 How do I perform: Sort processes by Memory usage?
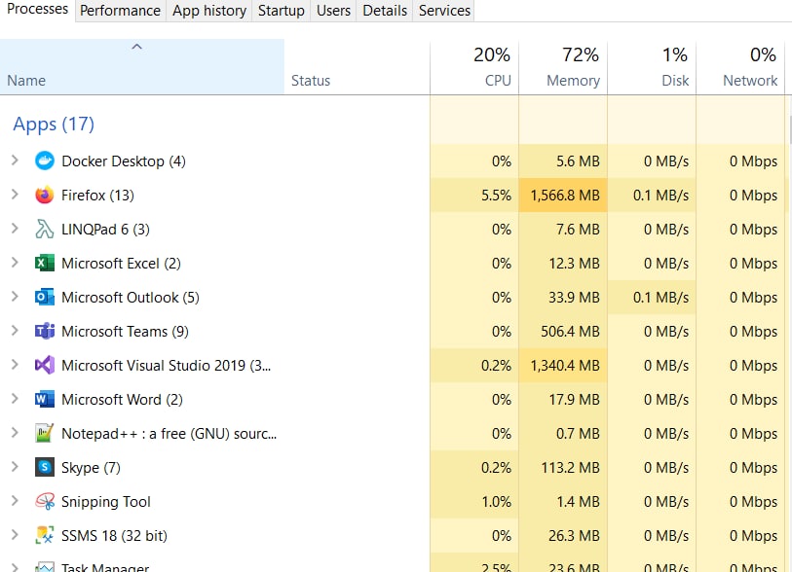[x=563, y=66]
